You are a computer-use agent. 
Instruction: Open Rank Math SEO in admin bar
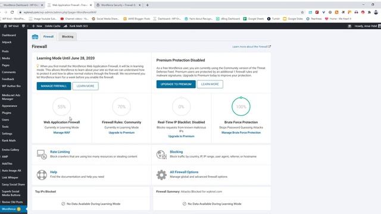76,26
